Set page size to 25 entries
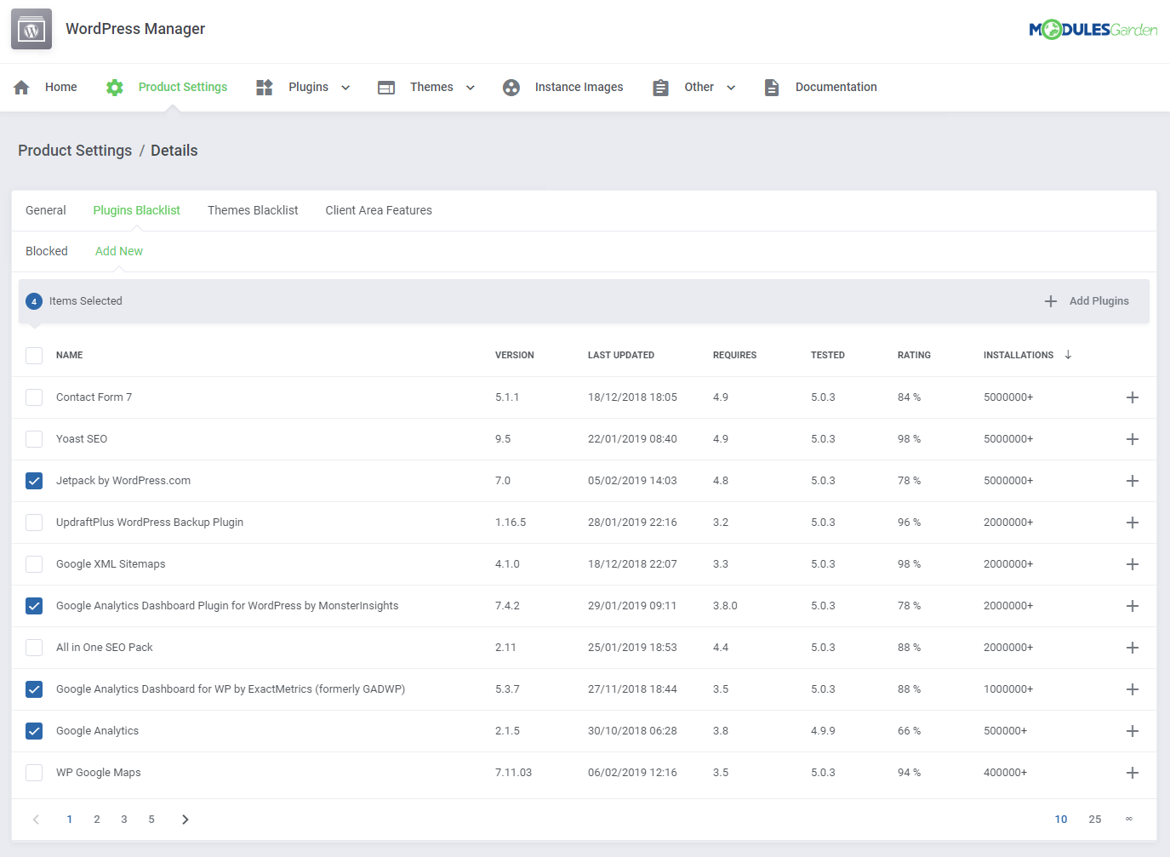Viewport: 1170px width, 857px height. [x=1095, y=819]
